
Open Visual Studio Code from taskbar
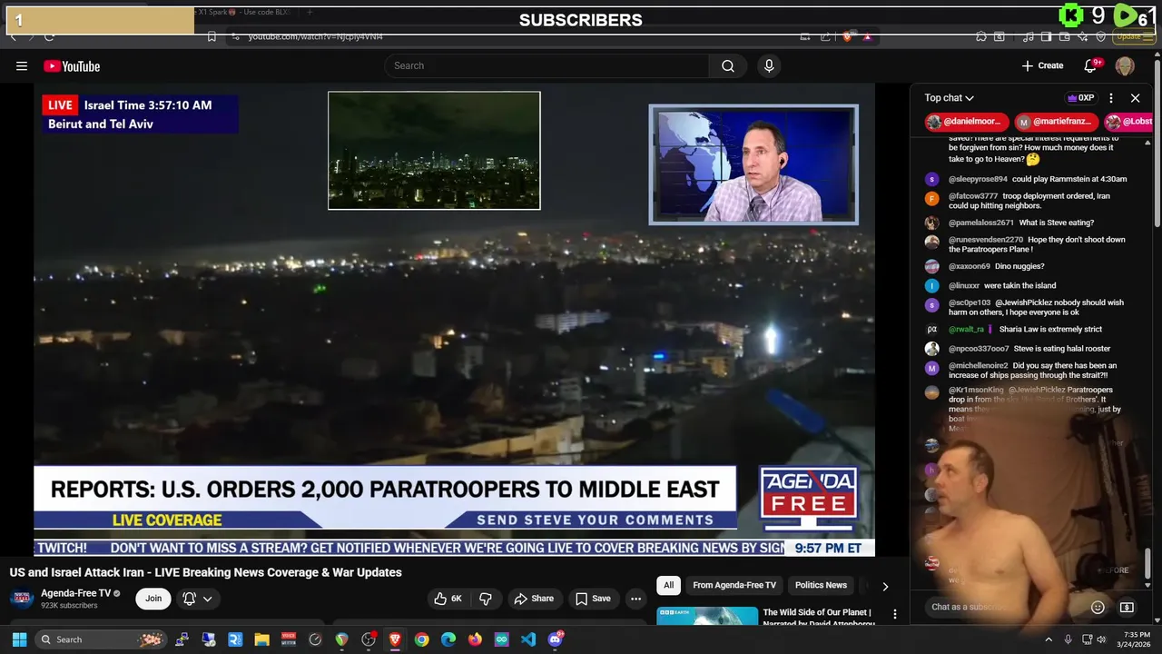pos(528,639)
